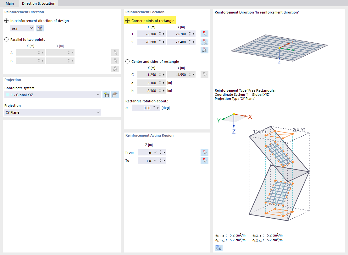
Task: Pick From Z value graphically
Action: coord(204,152)
